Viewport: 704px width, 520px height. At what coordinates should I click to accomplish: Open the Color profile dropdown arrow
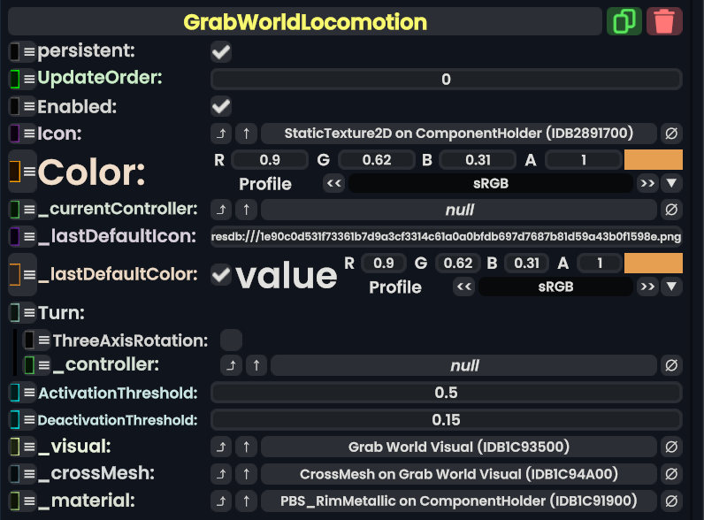(671, 184)
